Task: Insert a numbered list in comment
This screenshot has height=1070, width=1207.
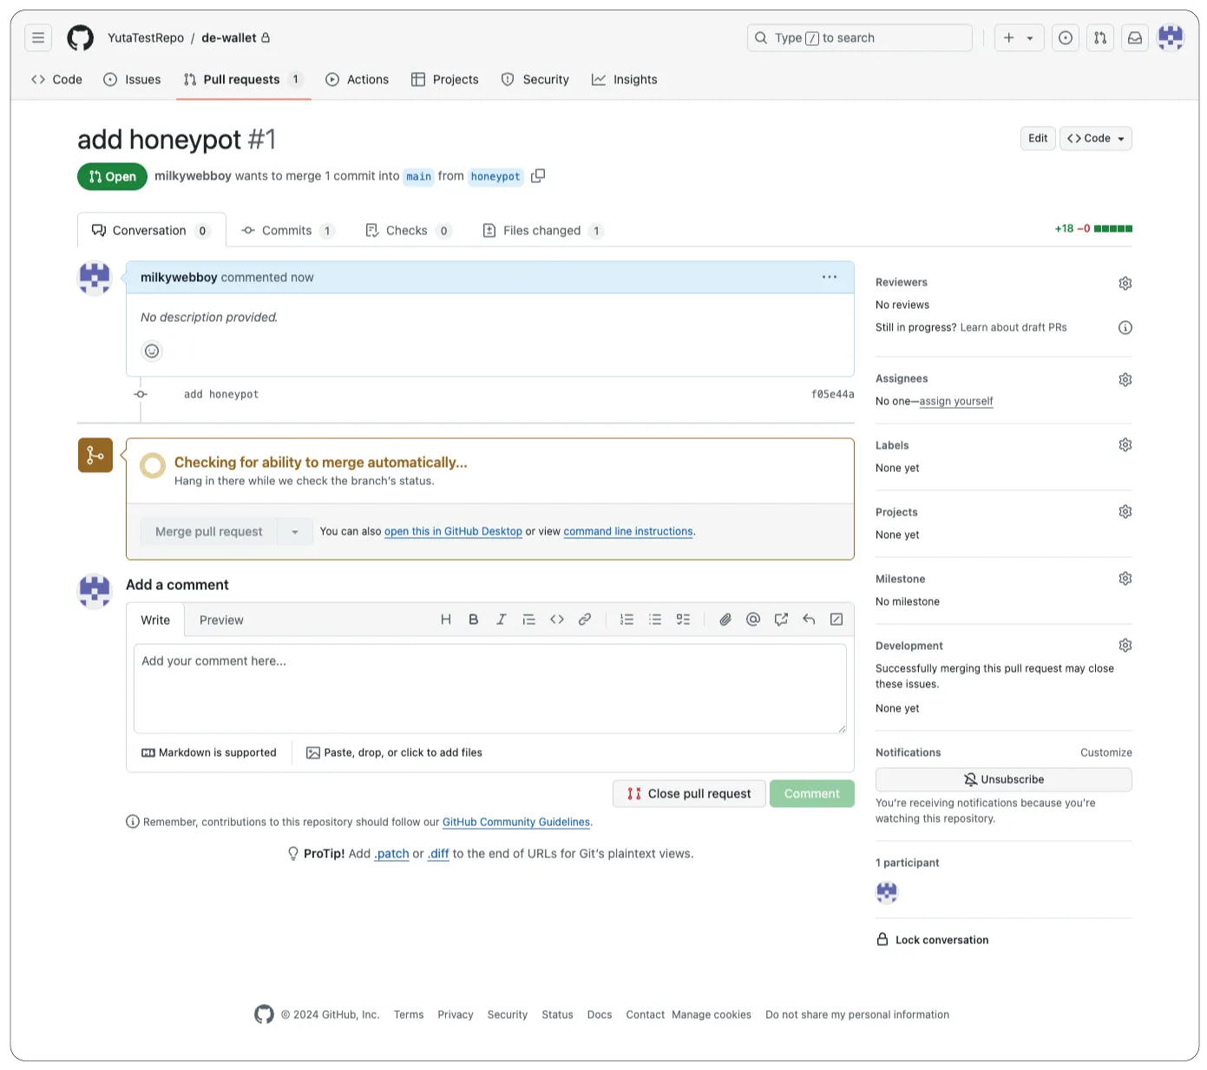Action: [627, 620]
